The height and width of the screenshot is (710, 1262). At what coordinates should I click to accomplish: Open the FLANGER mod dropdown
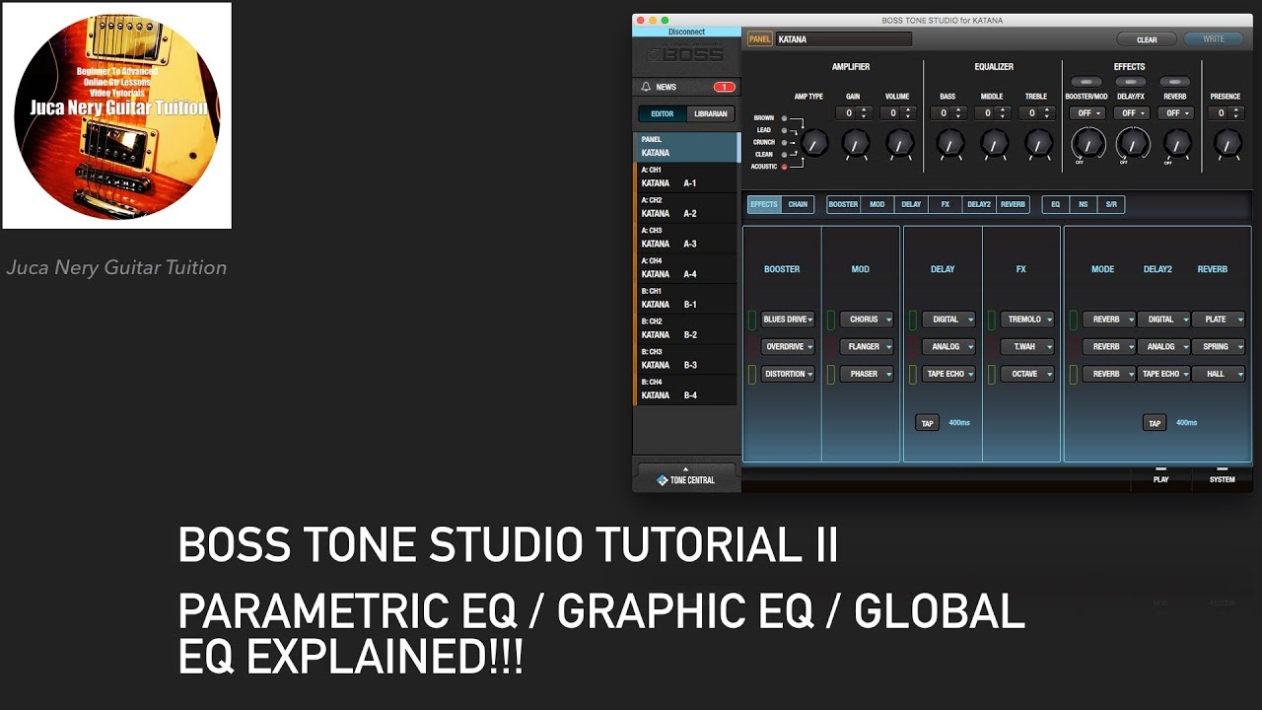click(867, 347)
